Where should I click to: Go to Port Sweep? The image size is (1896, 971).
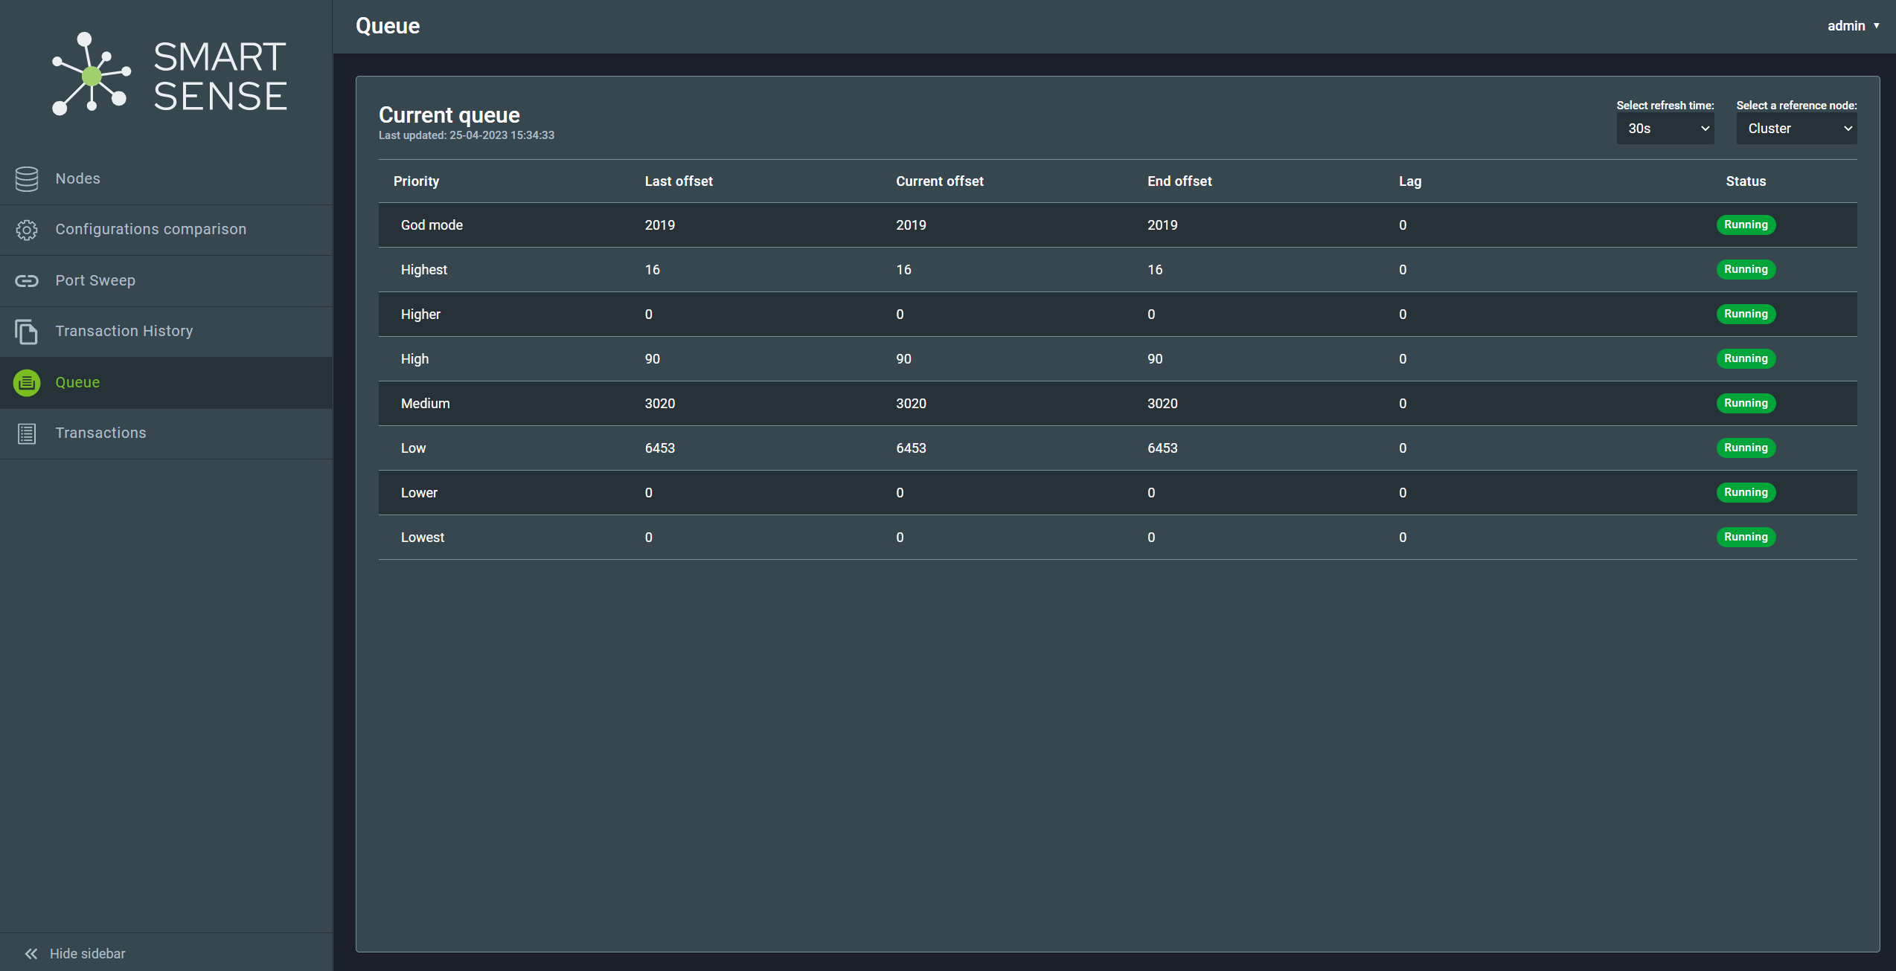[166, 281]
